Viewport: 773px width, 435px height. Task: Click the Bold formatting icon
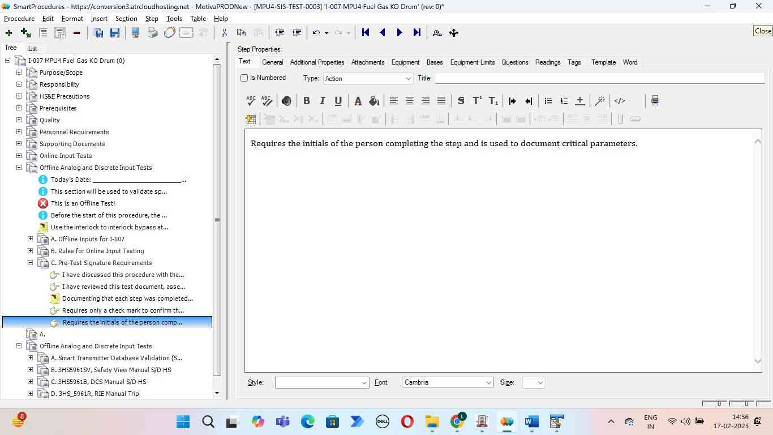coord(306,101)
